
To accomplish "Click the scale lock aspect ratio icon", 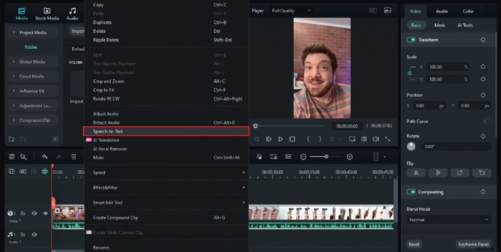I will tap(410, 73).
